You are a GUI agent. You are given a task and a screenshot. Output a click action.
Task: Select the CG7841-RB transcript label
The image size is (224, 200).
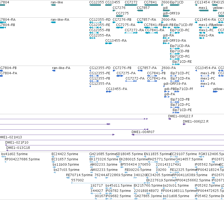click(153, 25)
